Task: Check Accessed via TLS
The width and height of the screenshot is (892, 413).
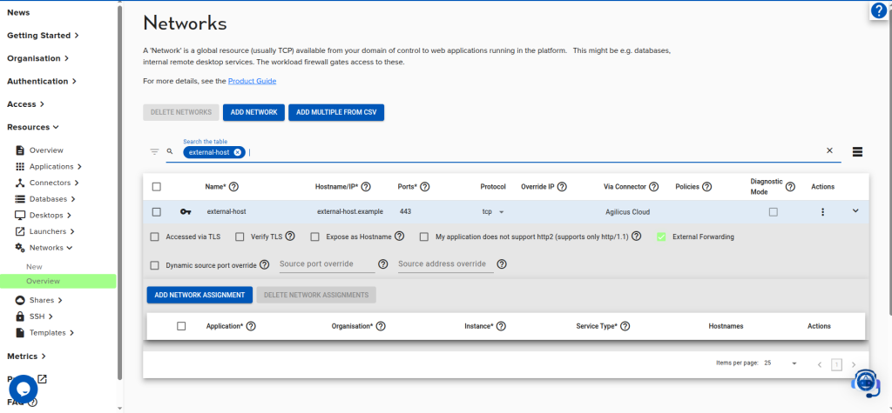Action: [x=155, y=236]
